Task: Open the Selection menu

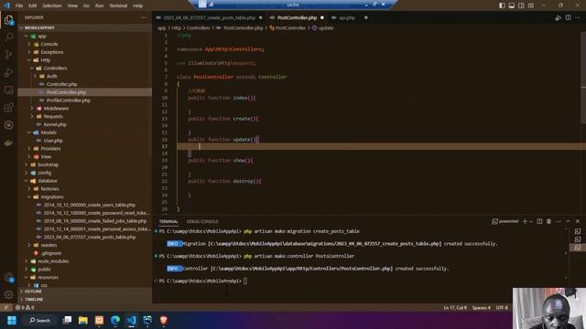Action: coord(51,5)
